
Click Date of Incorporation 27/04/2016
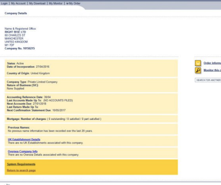tap(28, 67)
